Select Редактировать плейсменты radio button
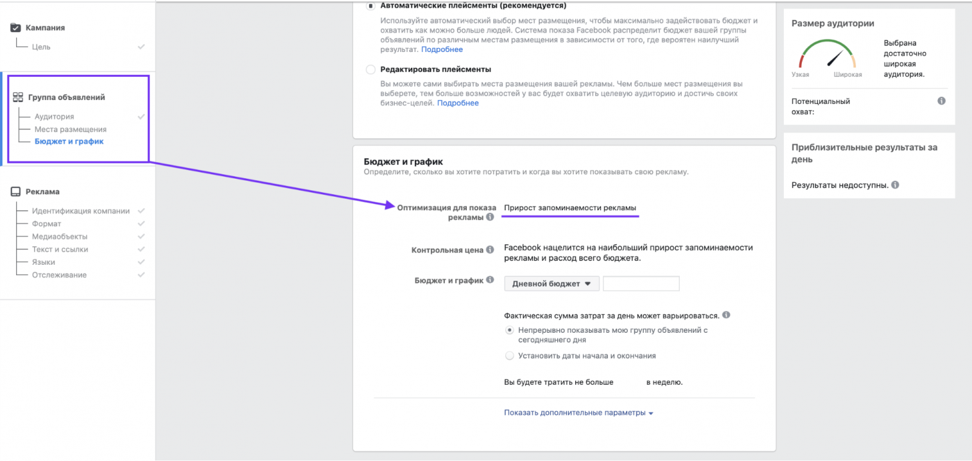 pos(370,69)
